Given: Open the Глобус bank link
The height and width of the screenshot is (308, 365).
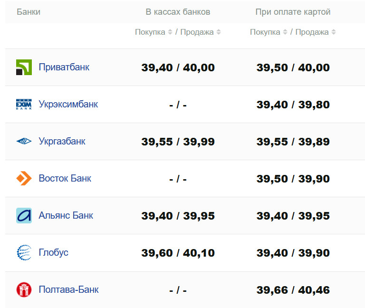Looking at the screenshot, I should [53, 252].
